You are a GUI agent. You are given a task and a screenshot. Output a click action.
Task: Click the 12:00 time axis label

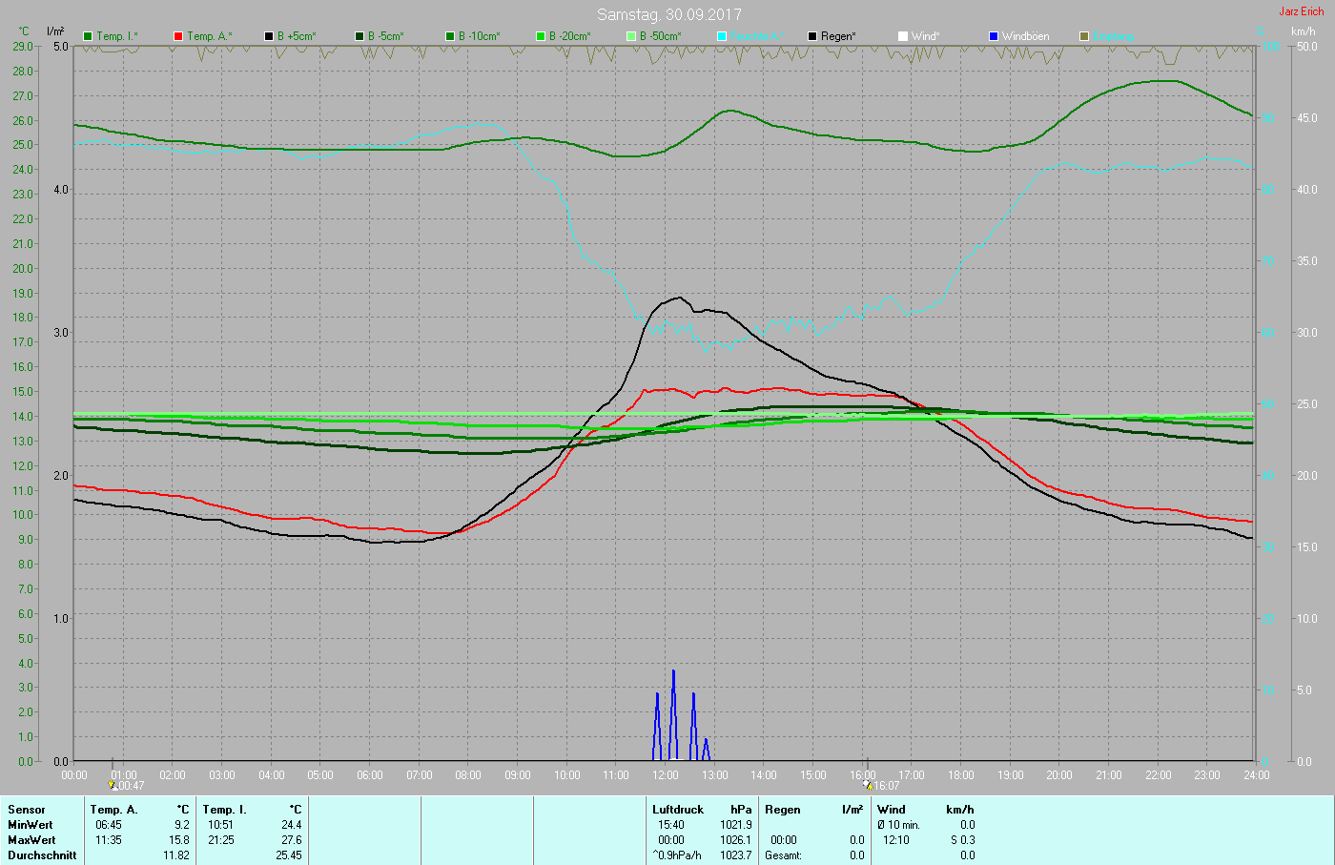[x=666, y=775]
